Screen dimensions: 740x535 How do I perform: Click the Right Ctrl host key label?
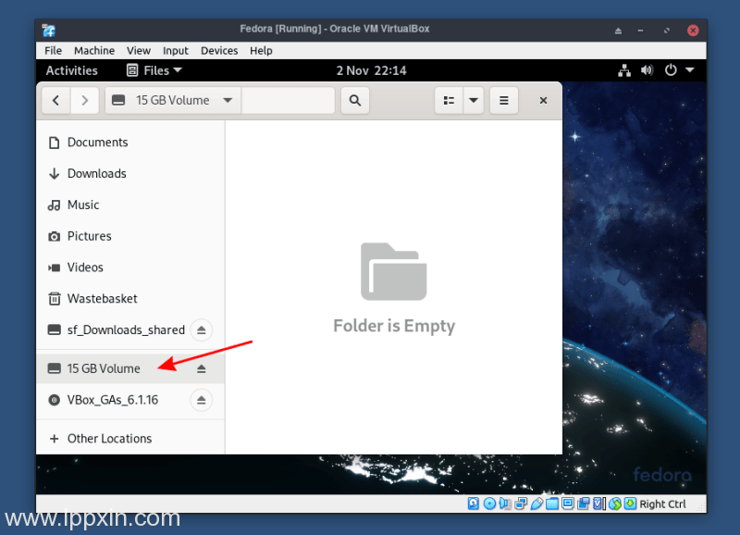tap(662, 504)
